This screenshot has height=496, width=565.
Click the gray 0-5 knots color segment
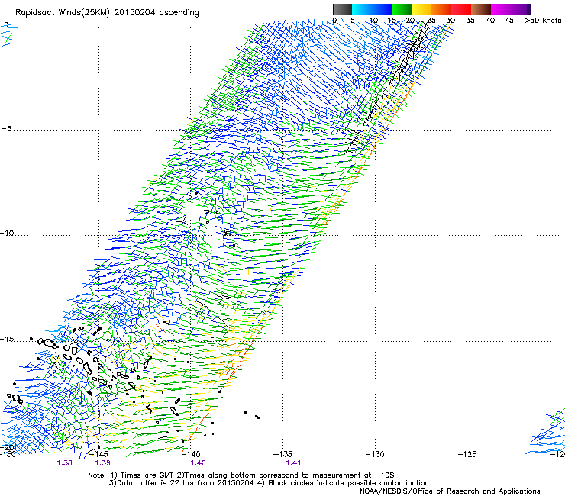(x=342, y=9)
